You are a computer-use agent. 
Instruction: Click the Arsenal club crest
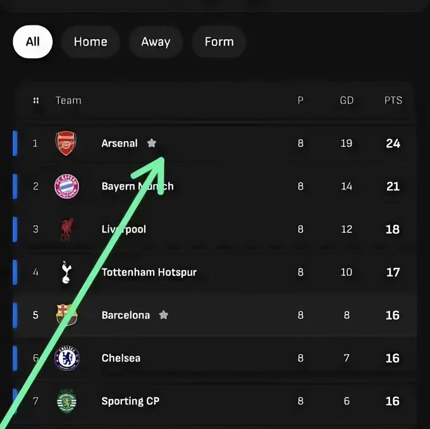66,143
